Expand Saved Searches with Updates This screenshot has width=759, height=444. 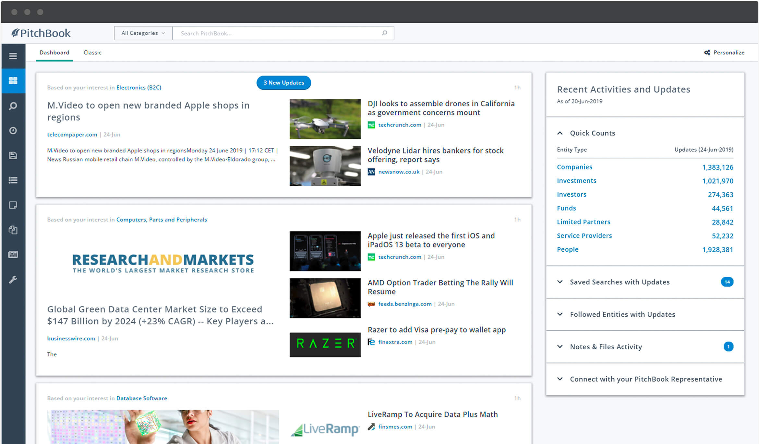pyautogui.click(x=560, y=282)
